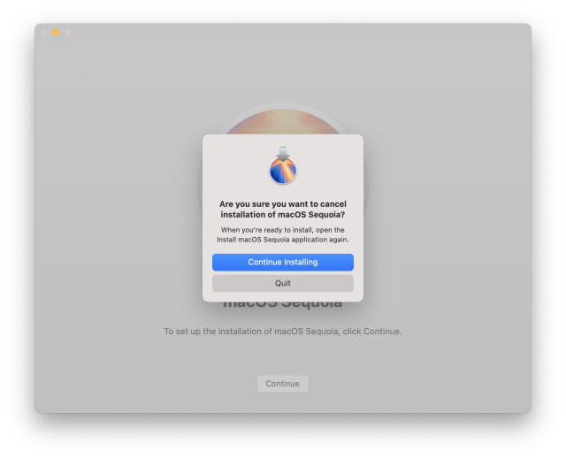Click the grayed-out zoom window dot
566x459 pixels.
(x=68, y=33)
